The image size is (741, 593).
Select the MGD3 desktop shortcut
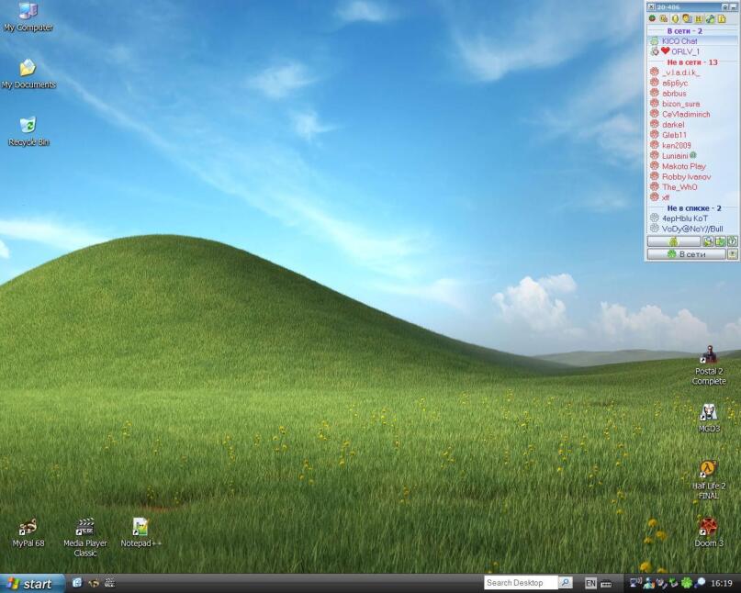point(709,419)
